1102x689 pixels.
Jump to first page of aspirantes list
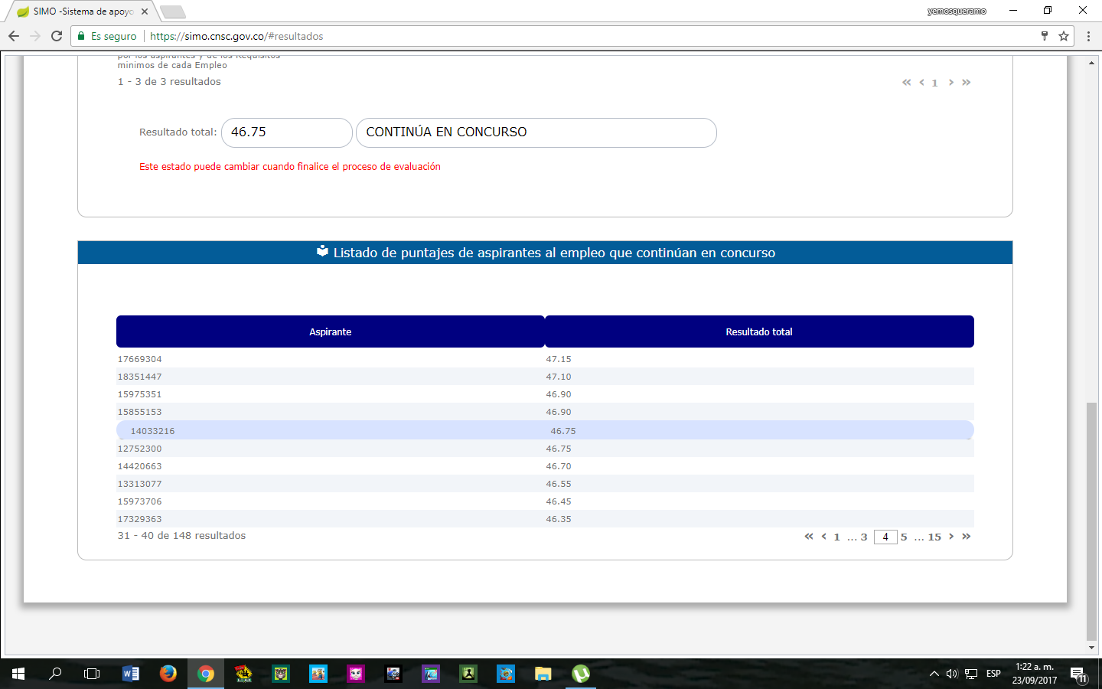(809, 537)
